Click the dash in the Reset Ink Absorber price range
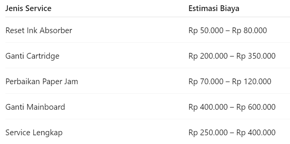 pyautogui.click(x=228, y=31)
